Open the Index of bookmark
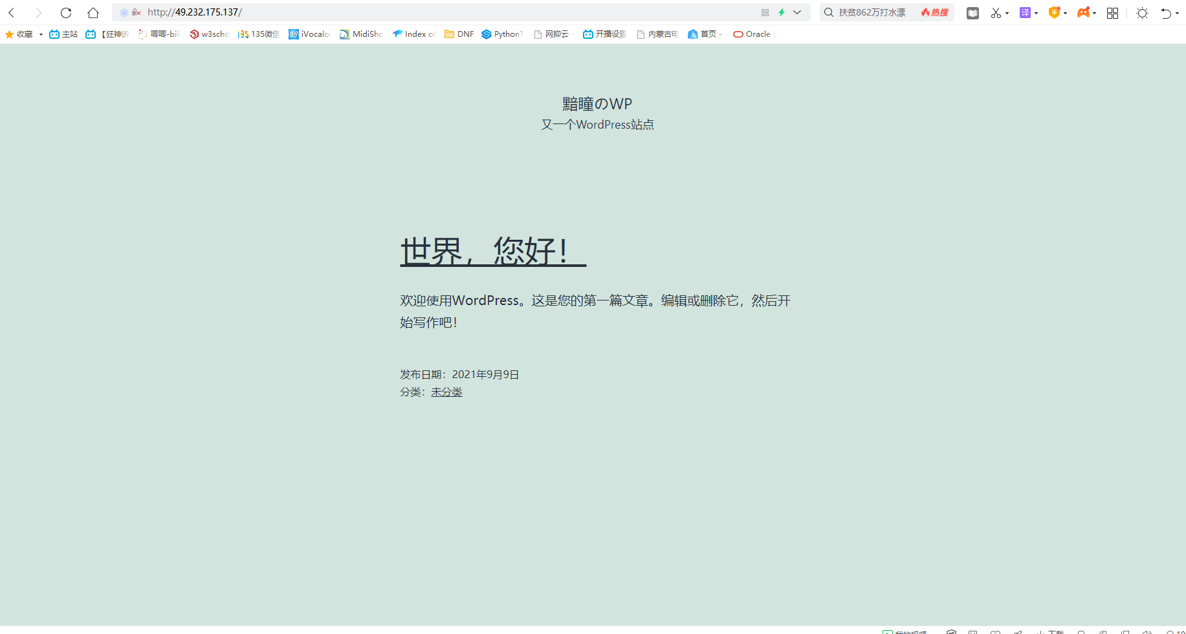Viewport: 1186px width, 634px height. pyautogui.click(x=414, y=34)
